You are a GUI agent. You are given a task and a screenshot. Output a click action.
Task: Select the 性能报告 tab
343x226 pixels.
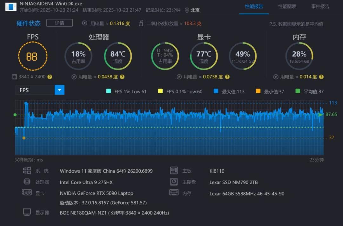click(254, 7)
